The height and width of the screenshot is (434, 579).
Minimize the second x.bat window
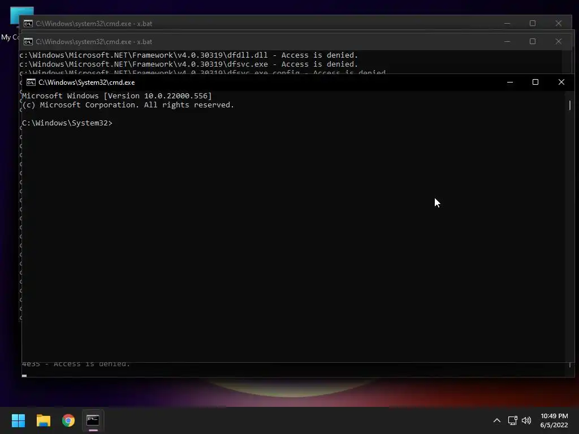click(507, 42)
